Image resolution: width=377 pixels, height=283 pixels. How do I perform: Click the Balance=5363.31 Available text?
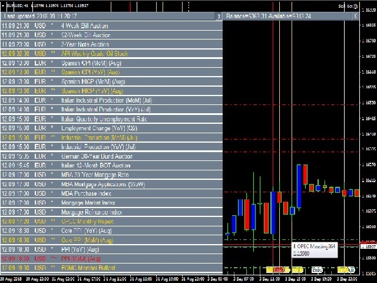click(x=269, y=17)
